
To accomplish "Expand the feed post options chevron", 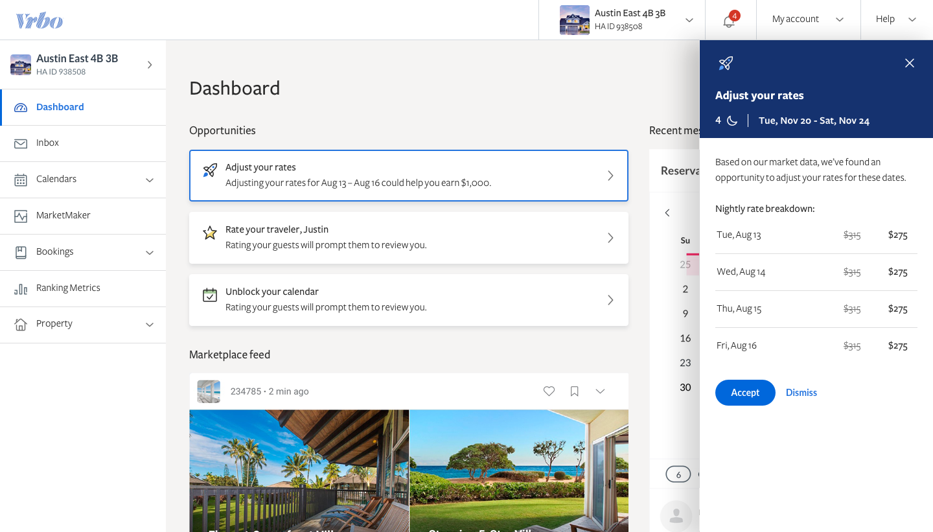I will [x=600, y=391].
